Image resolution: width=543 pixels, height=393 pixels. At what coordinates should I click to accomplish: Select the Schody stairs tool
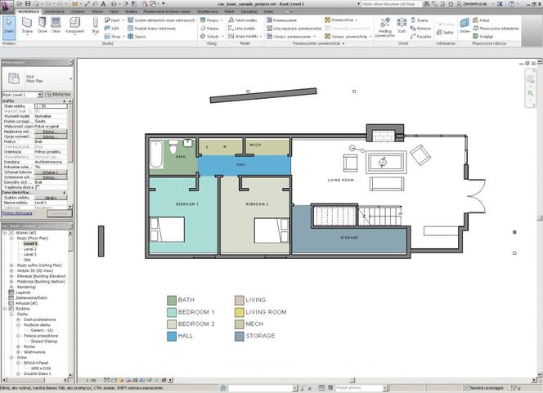tap(210, 36)
